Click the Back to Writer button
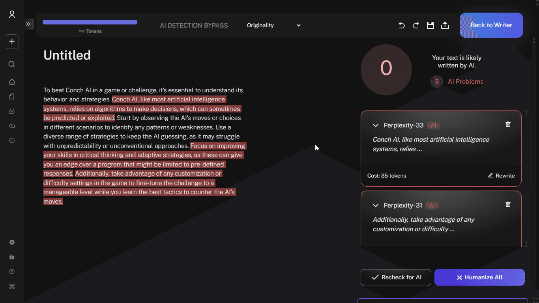The width and height of the screenshot is (539, 303). coord(491,25)
